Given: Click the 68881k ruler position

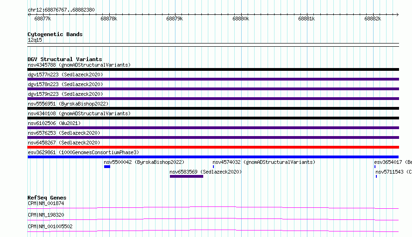Looking at the screenshot, I should 306,19.
